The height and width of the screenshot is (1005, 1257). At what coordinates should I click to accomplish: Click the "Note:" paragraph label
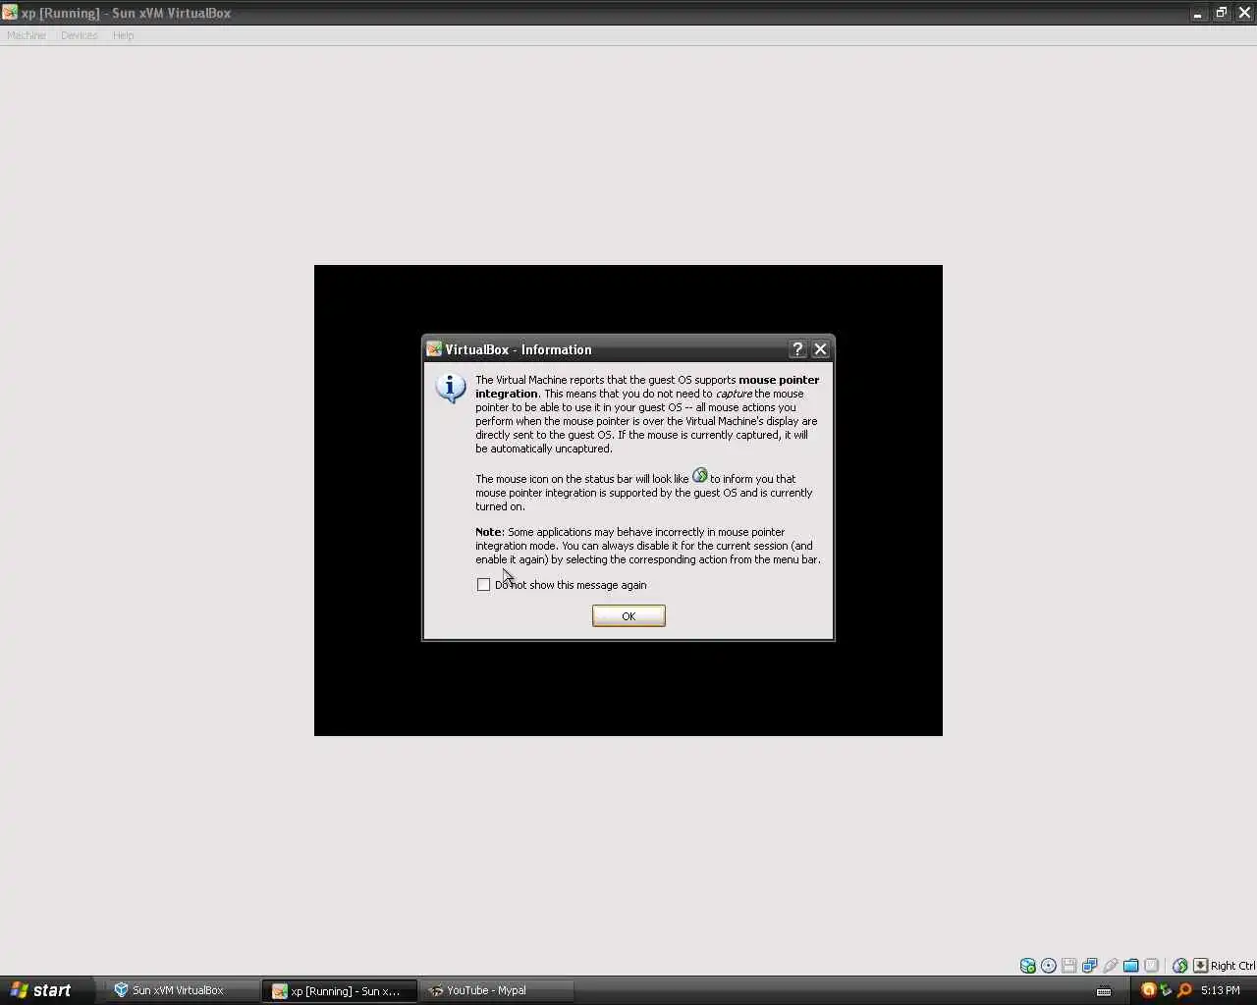pos(489,532)
